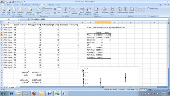The height and width of the screenshot is (96, 170).
Task: Click Remove Duplicates
Action: 88,11
